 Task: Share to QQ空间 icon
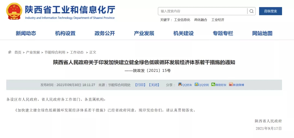(x=196, y=84)
